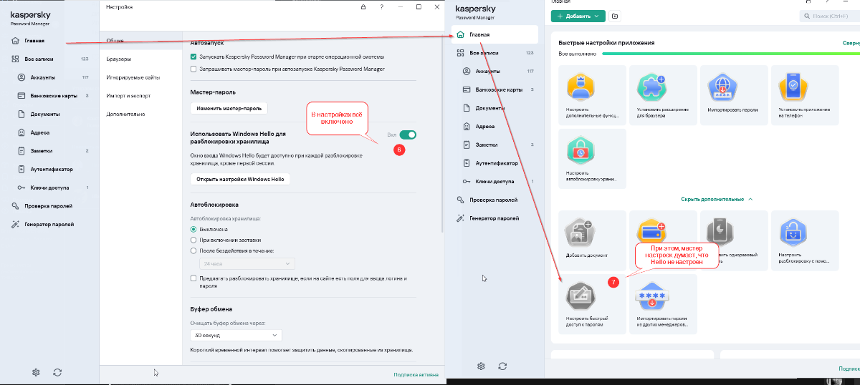Click the sync icon in the right window
The image size is (860, 385).
coord(502,366)
